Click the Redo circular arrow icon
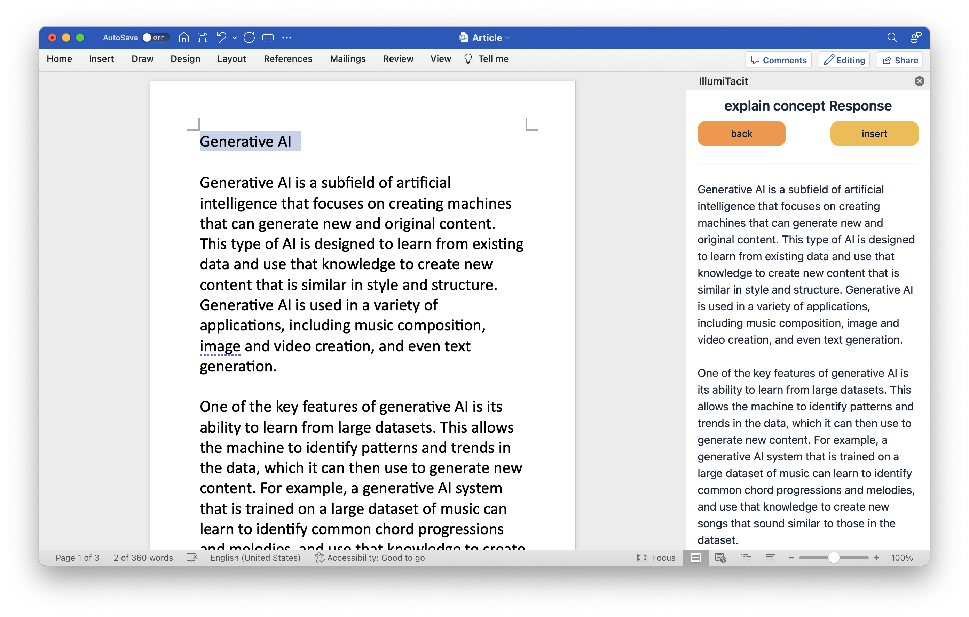969x617 pixels. click(x=249, y=38)
